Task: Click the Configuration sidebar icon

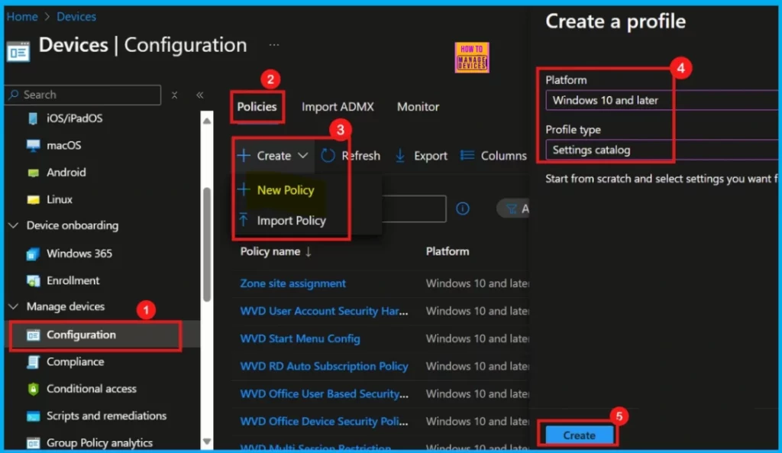Action: coord(33,335)
